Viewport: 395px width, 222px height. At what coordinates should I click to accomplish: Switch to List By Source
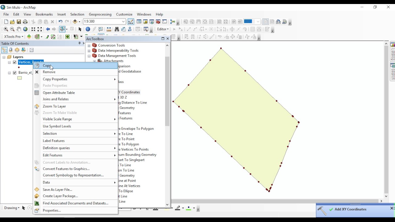pyautogui.click(x=11, y=50)
